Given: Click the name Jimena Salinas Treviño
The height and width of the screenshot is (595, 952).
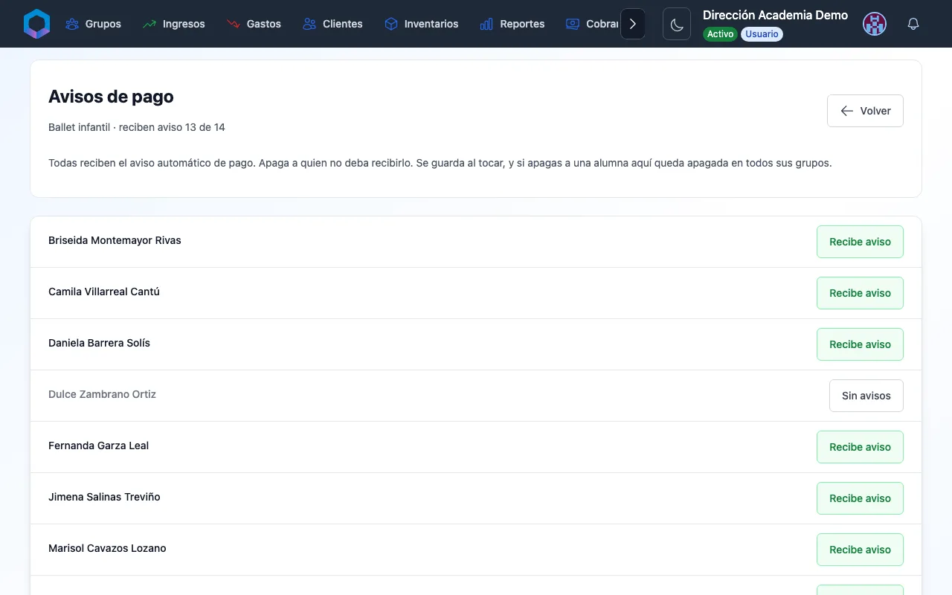Looking at the screenshot, I should (104, 497).
